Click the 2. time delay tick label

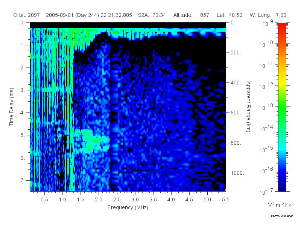tap(23, 68)
